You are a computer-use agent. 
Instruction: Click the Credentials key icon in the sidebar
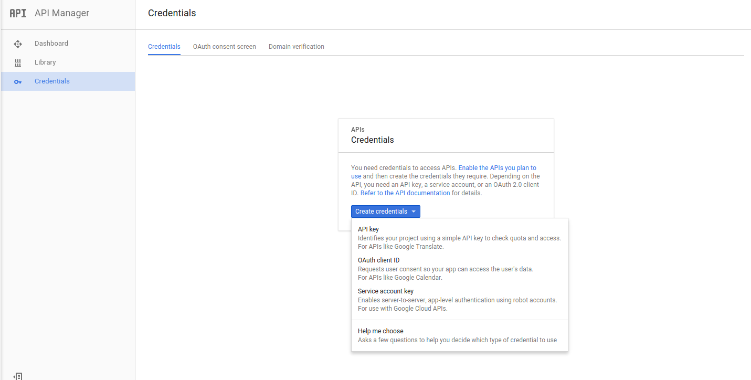[x=18, y=82]
